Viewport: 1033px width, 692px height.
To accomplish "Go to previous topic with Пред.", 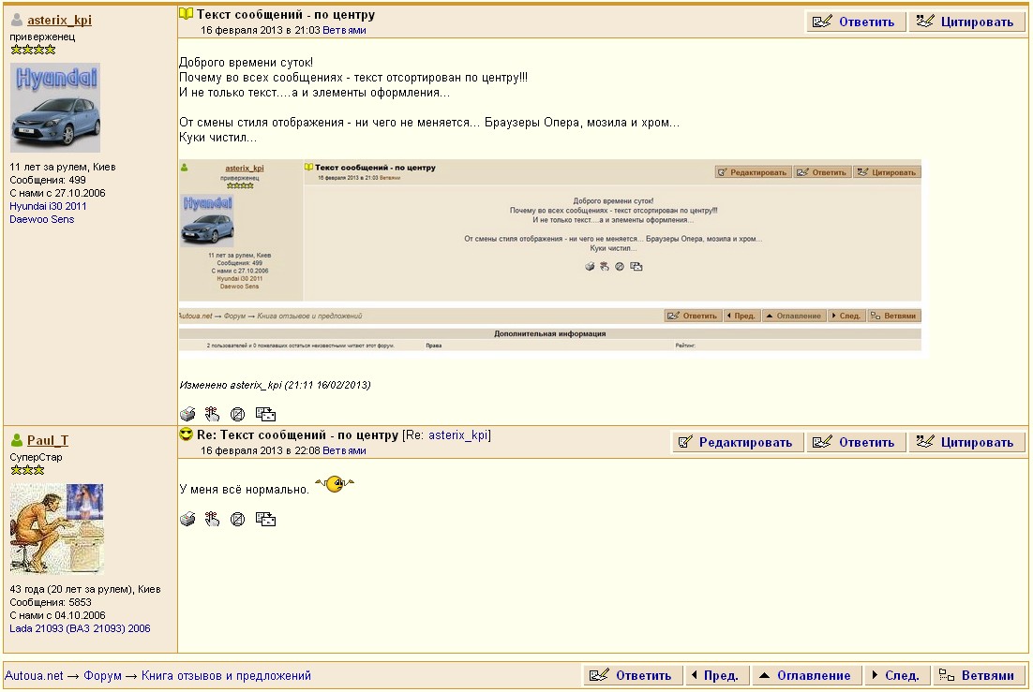I will [713, 675].
